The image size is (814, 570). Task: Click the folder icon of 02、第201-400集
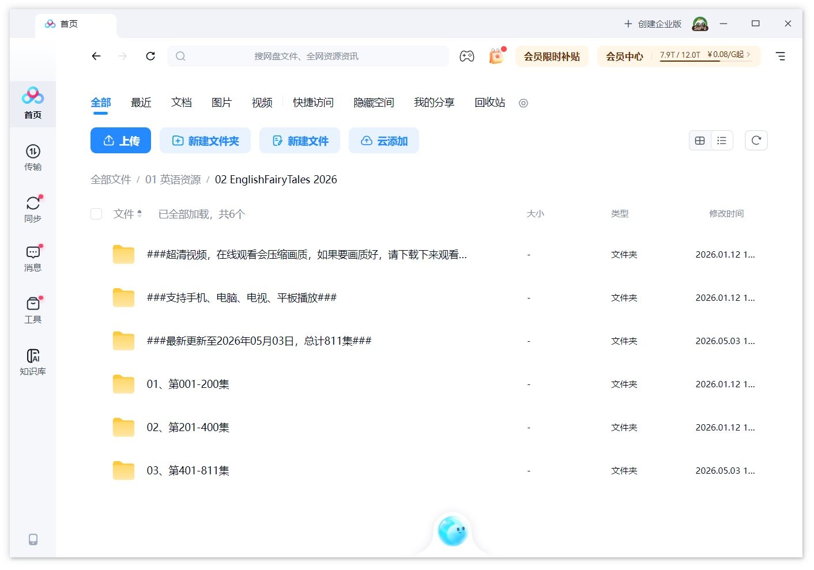(x=123, y=427)
